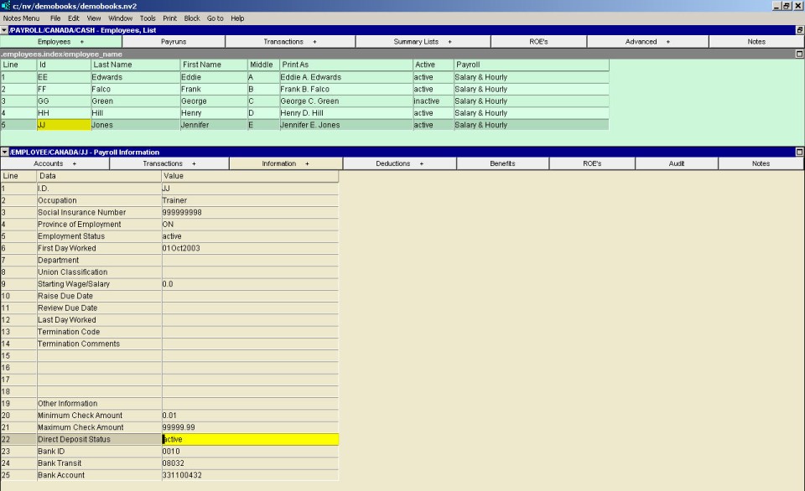The width and height of the screenshot is (805, 491).
Task: Switch to the Payruns tab
Action: [x=174, y=42]
